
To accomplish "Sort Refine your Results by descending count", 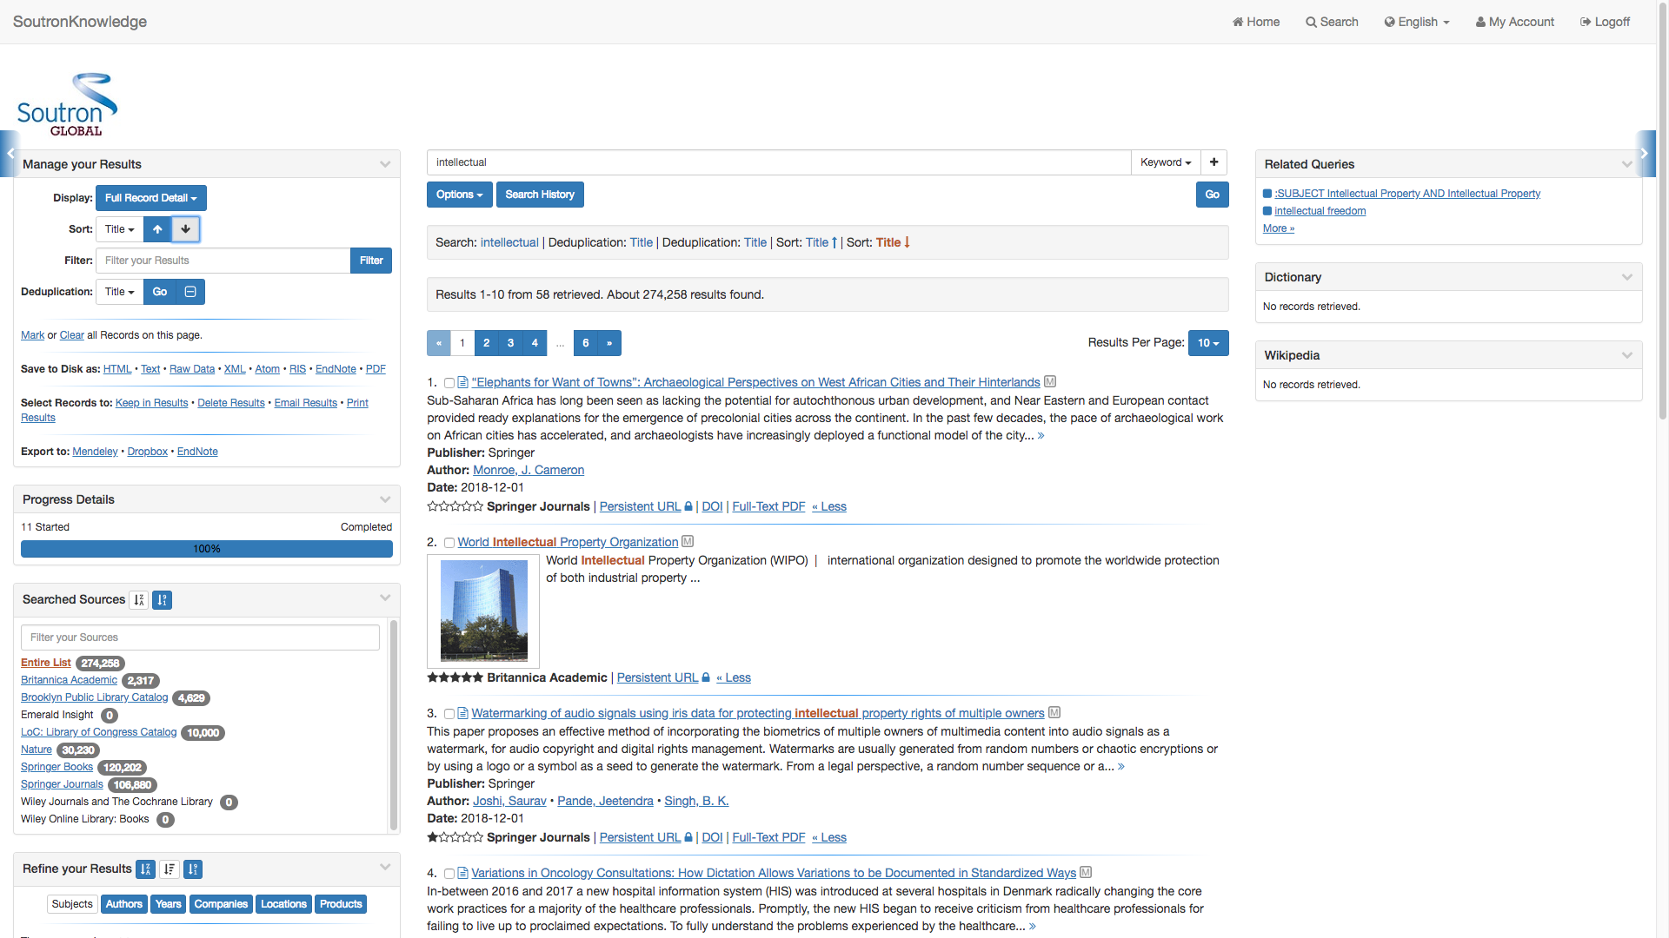I will click(x=193, y=869).
